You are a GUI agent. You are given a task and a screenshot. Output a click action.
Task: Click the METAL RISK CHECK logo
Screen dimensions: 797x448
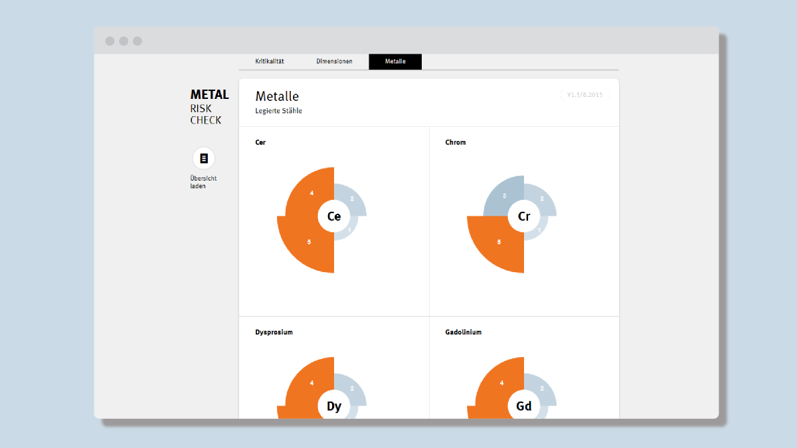(x=209, y=107)
